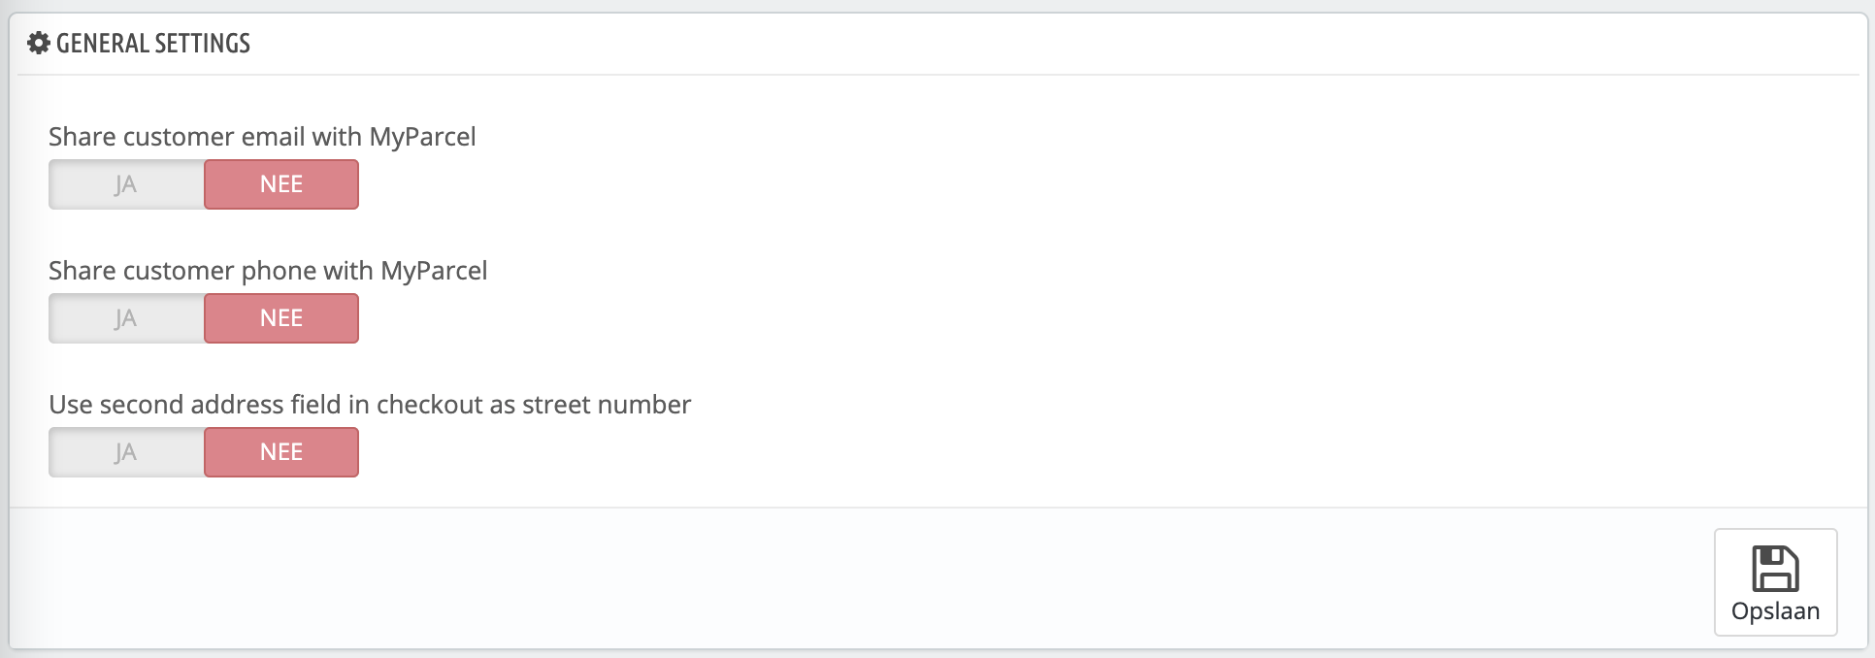Enable second address field as street number
Viewport: 1875px width, 658px height.
point(125,451)
